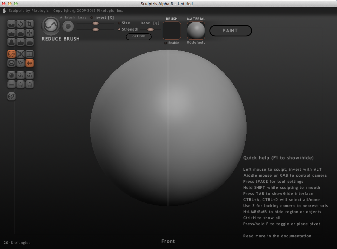Screen dimensions: 337x249
Task: Create a new sphere with sphere icon
Action: 11,75
